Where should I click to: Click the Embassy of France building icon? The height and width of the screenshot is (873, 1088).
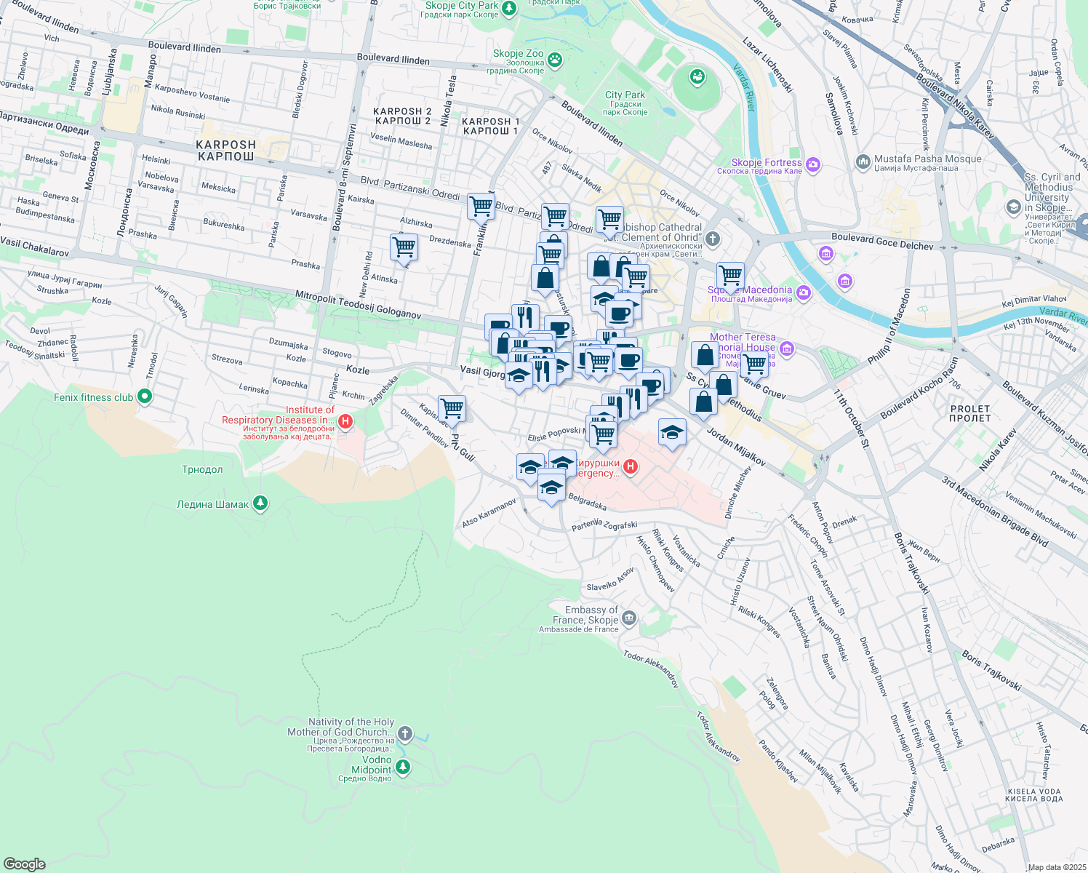pyautogui.click(x=629, y=618)
